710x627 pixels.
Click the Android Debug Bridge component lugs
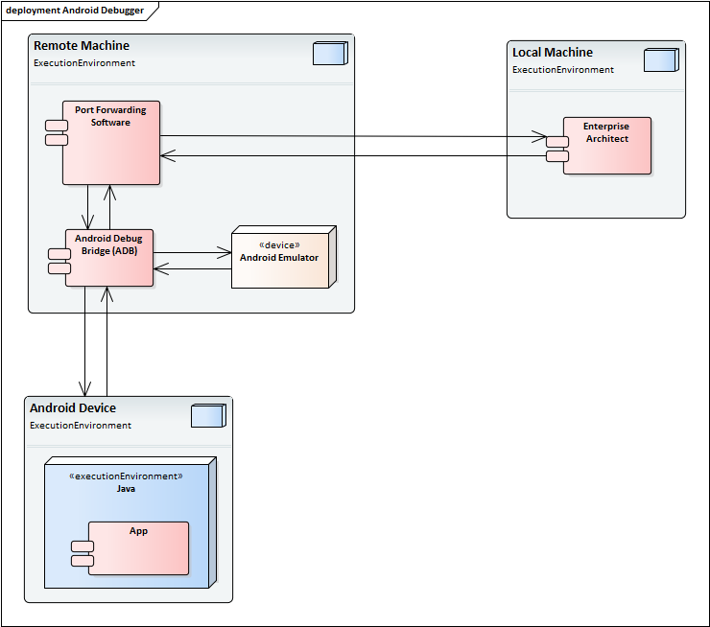click(59, 260)
